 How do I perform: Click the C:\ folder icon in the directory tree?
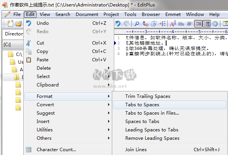coord(11,54)
